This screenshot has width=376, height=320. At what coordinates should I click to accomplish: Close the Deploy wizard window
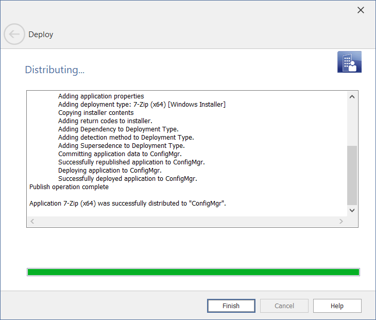[x=361, y=10]
